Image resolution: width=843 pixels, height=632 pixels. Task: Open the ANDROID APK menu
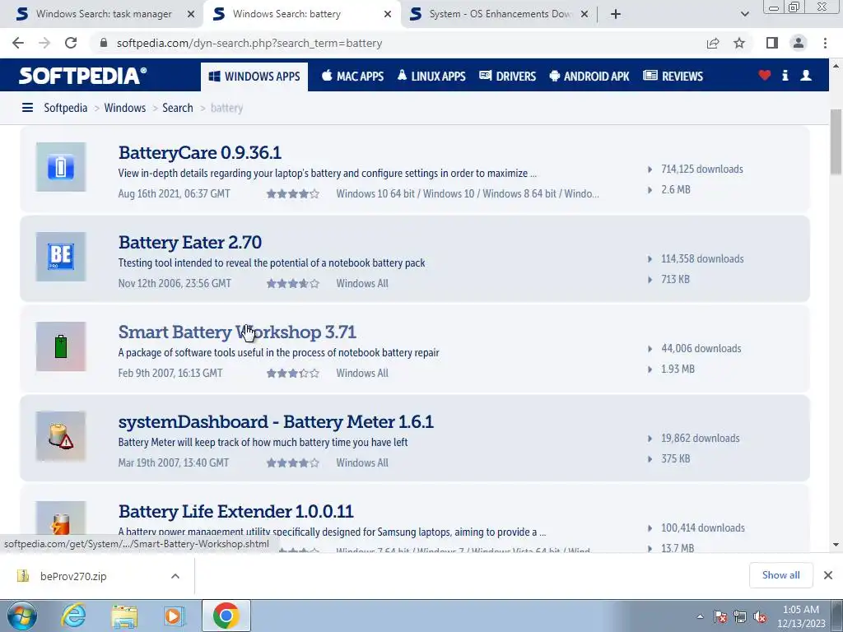[x=589, y=77]
